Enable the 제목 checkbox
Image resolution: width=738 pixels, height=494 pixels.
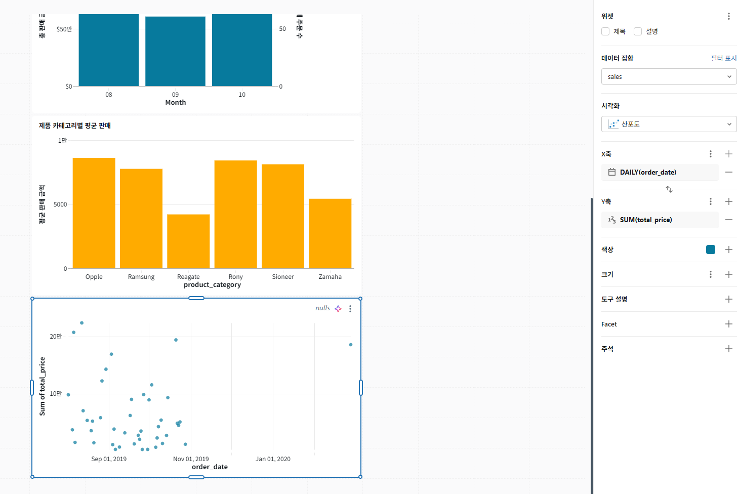(x=605, y=31)
